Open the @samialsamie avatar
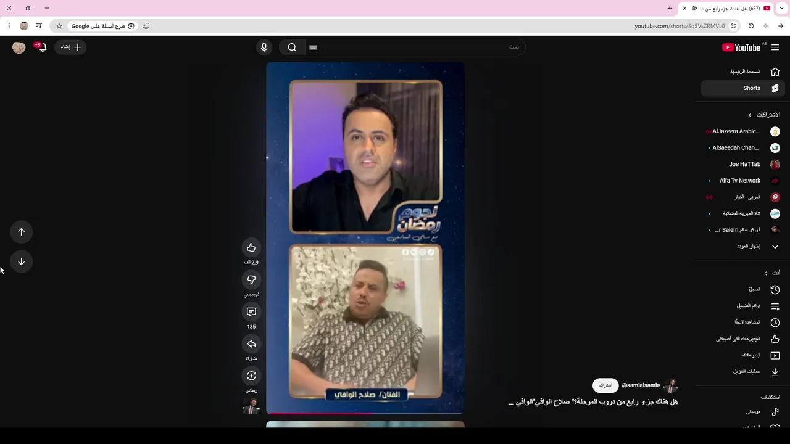The image size is (790, 444). click(670, 385)
